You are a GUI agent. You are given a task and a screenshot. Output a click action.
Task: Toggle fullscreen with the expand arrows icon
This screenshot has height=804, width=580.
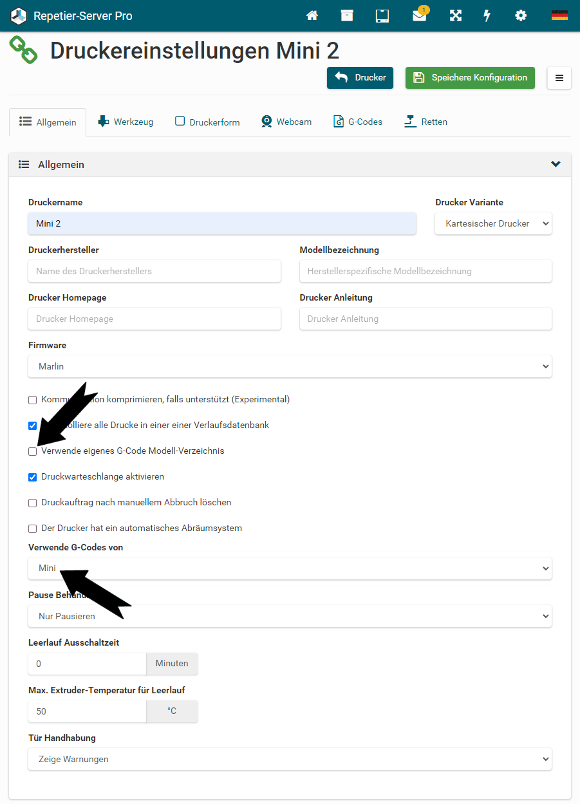tap(456, 15)
